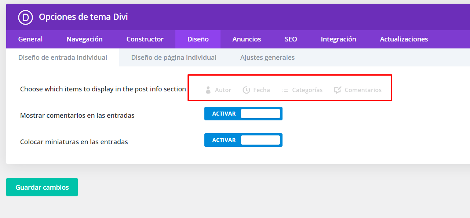Toggle the Comentarios post info item
The width and height of the screenshot is (470, 218).
tap(358, 90)
